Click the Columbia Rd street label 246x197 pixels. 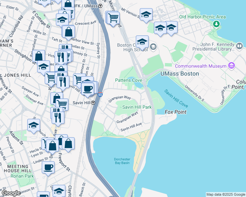pyautogui.click(x=16, y=26)
